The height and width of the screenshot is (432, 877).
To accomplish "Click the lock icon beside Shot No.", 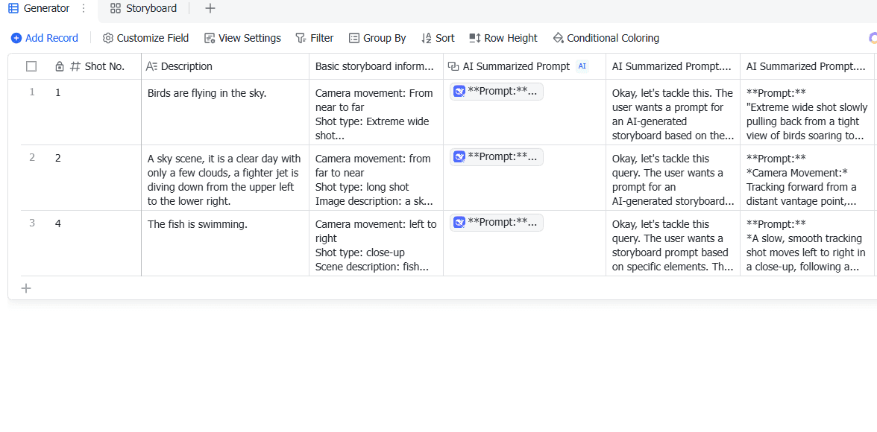I will click(x=60, y=66).
